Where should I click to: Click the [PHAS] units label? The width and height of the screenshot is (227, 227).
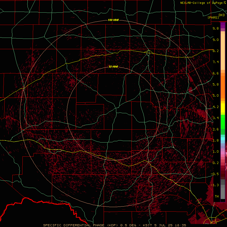pos(213,17)
